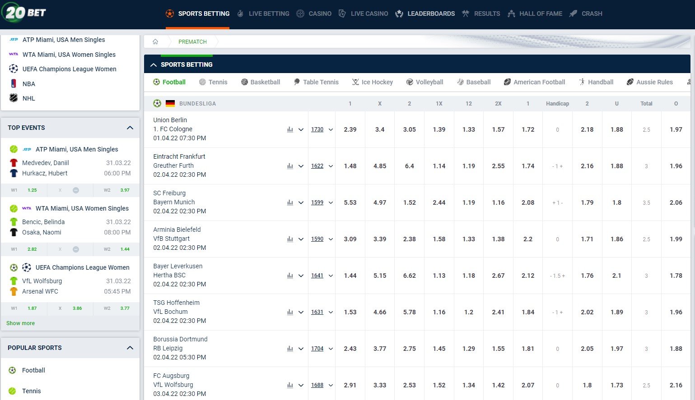Viewport: 695px width, 400px height.
Task: Select the Tennis sport tab
Action: tap(213, 82)
